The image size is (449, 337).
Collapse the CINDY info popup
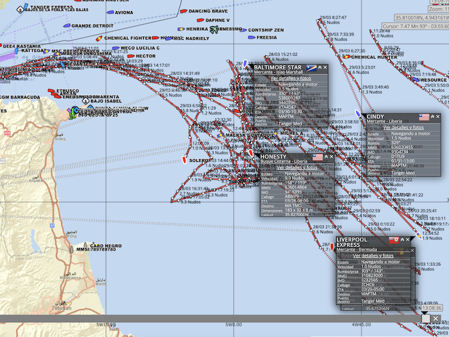(x=432, y=117)
